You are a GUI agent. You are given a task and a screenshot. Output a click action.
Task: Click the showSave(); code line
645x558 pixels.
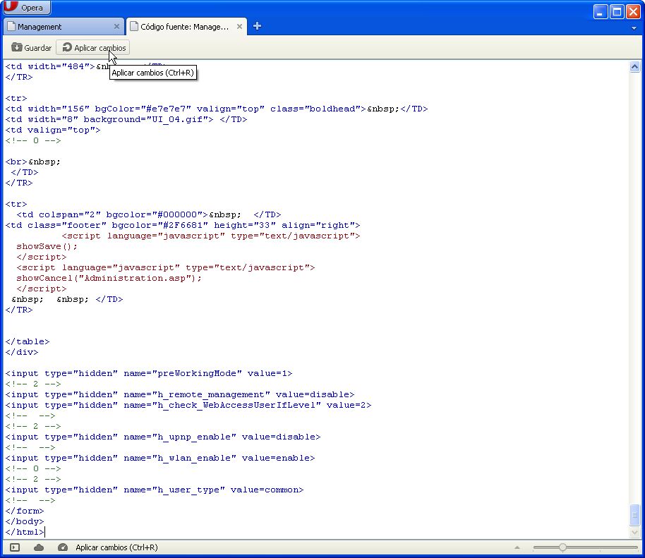[47, 246]
